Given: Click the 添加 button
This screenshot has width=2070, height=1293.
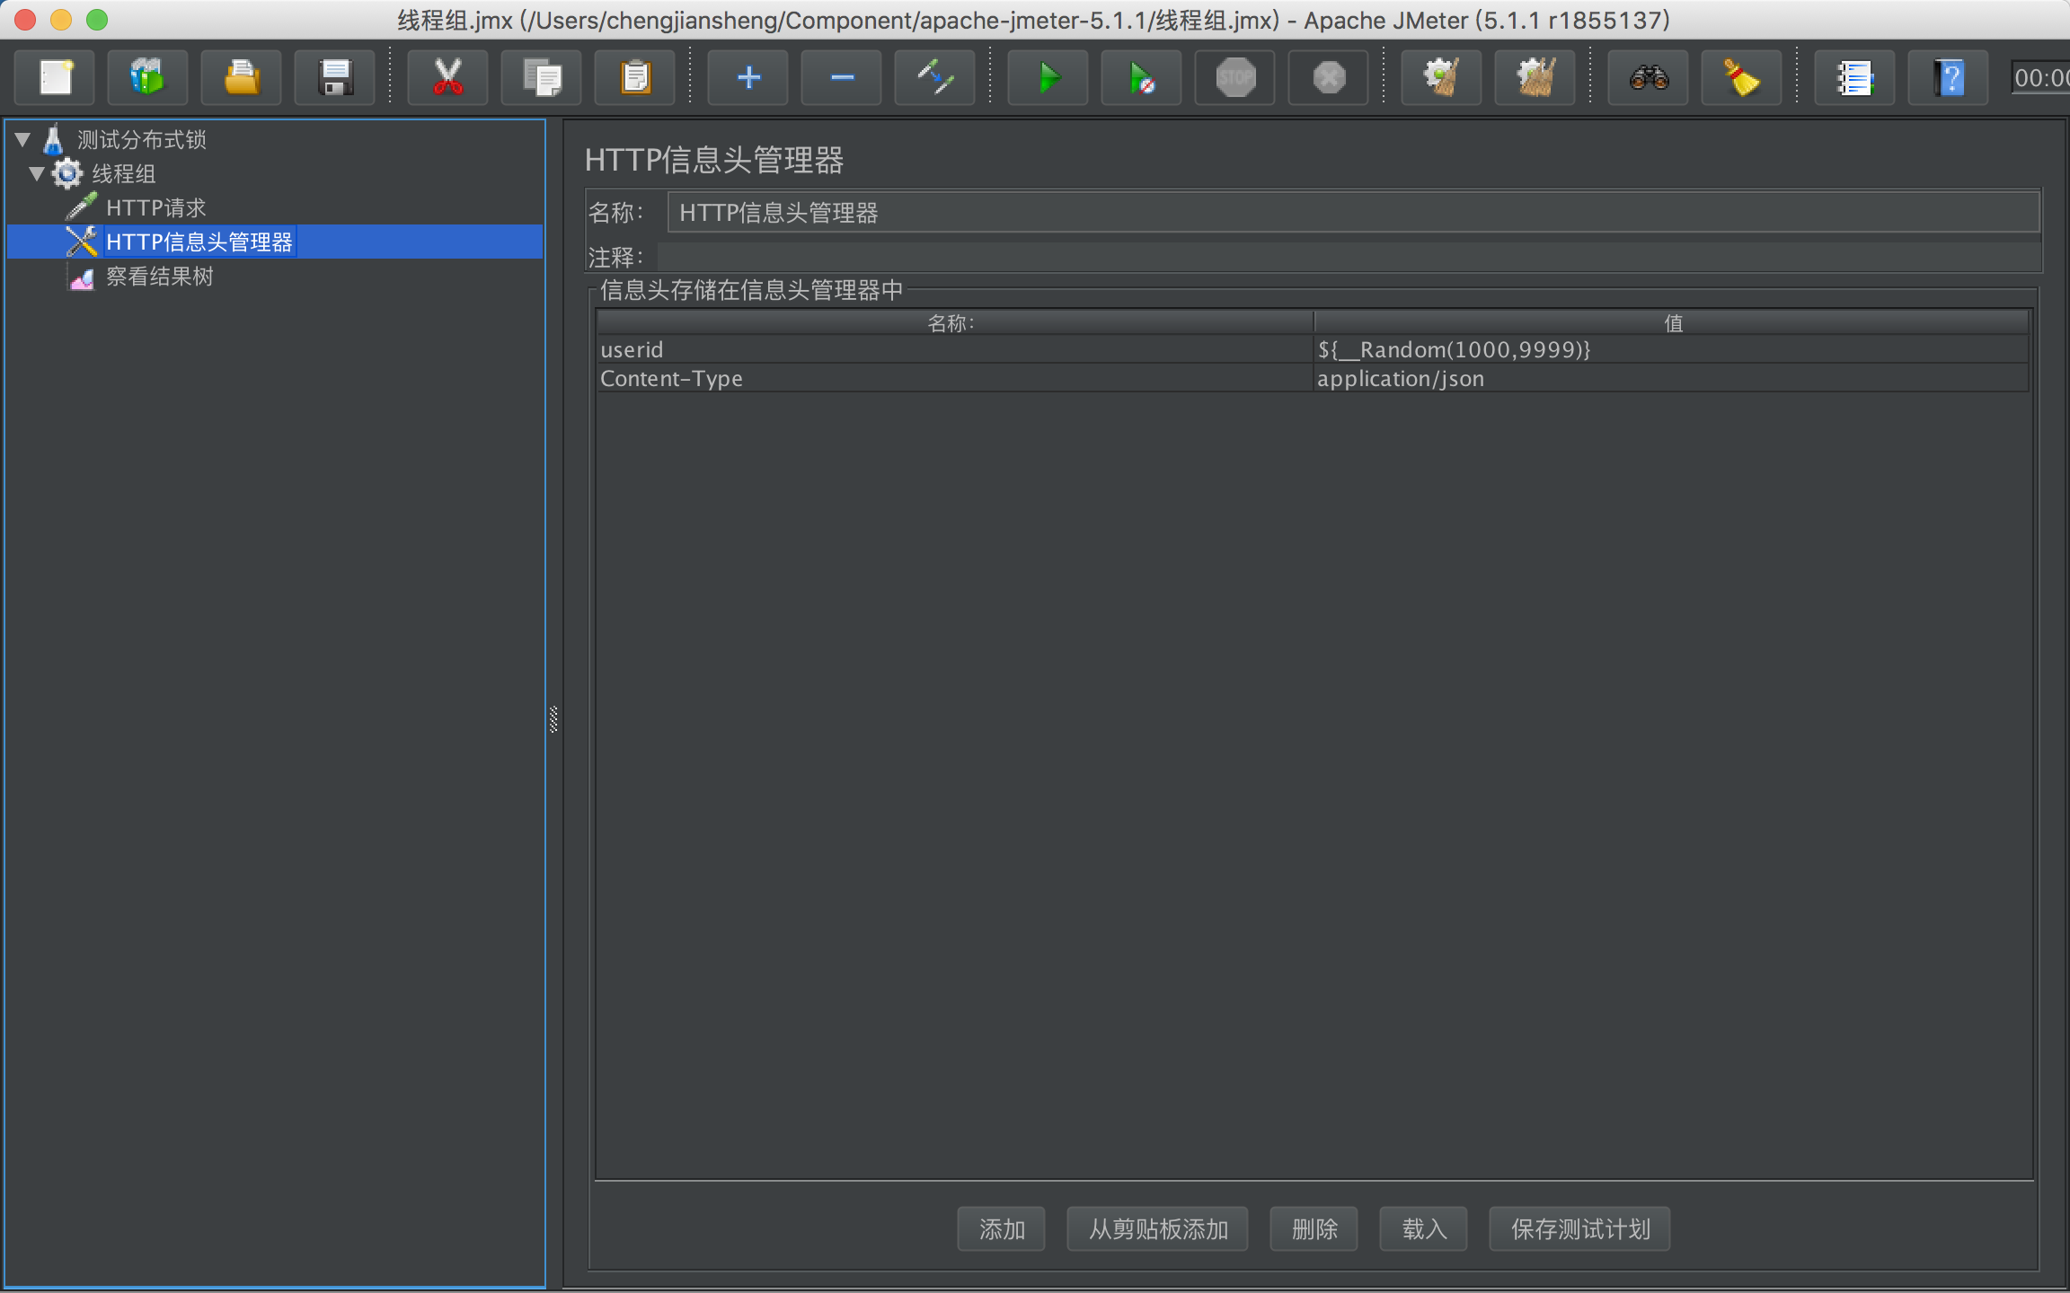Looking at the screenshot, I should (1001, 1228).
